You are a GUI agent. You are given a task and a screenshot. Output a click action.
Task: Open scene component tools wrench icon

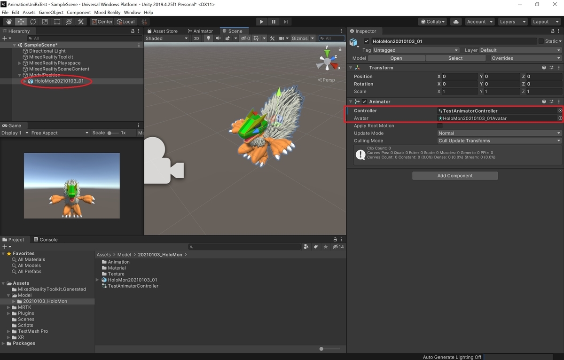click(272, 39)
